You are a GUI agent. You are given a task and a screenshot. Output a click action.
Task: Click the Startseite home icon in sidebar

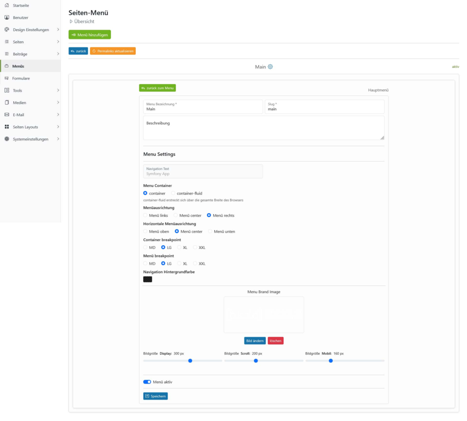(7, 5)
